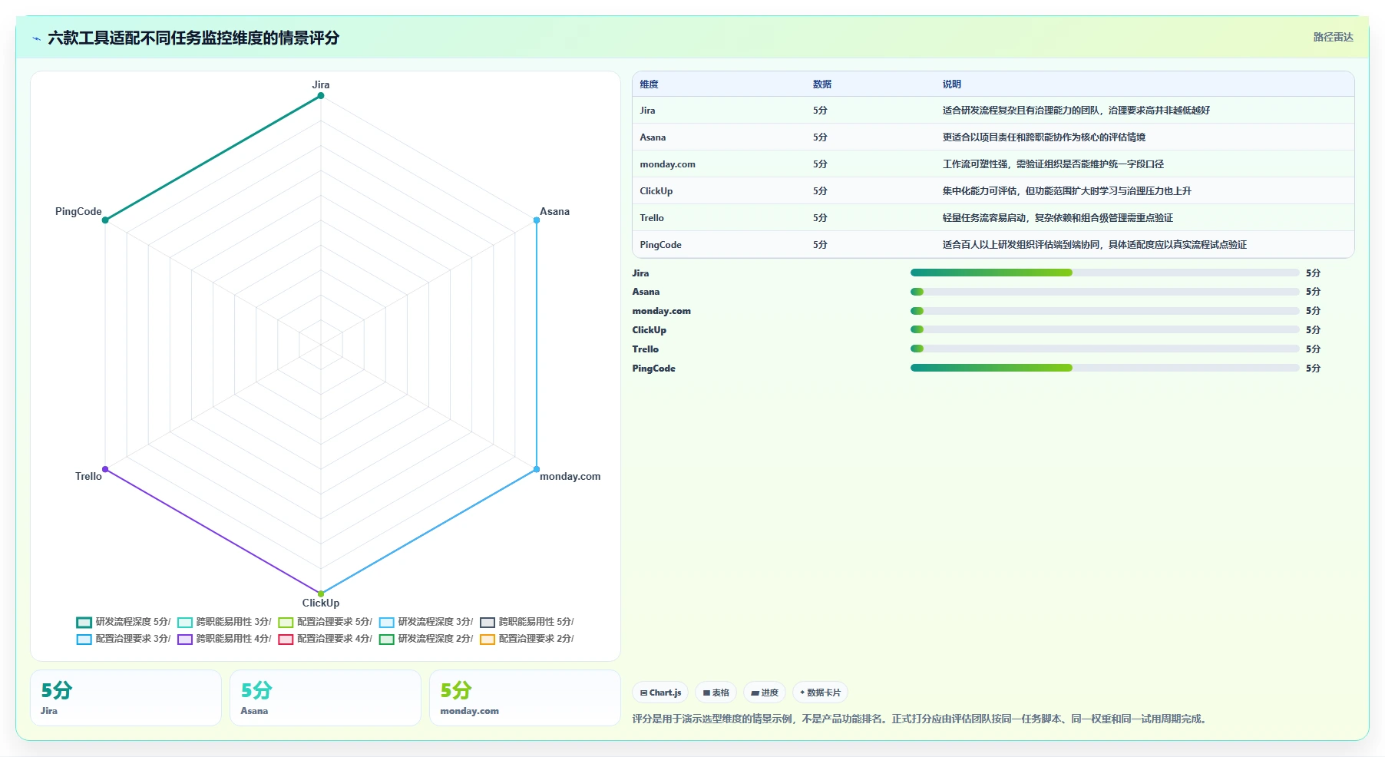Click the 说明 column header
This screenshot has height=757, width=1385.
(x=952, y=84)
